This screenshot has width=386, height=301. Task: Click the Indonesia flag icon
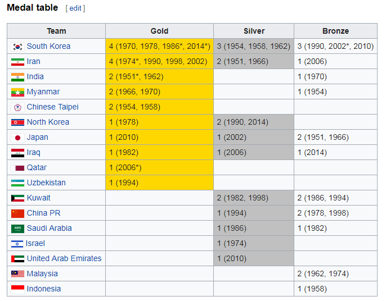18,289
